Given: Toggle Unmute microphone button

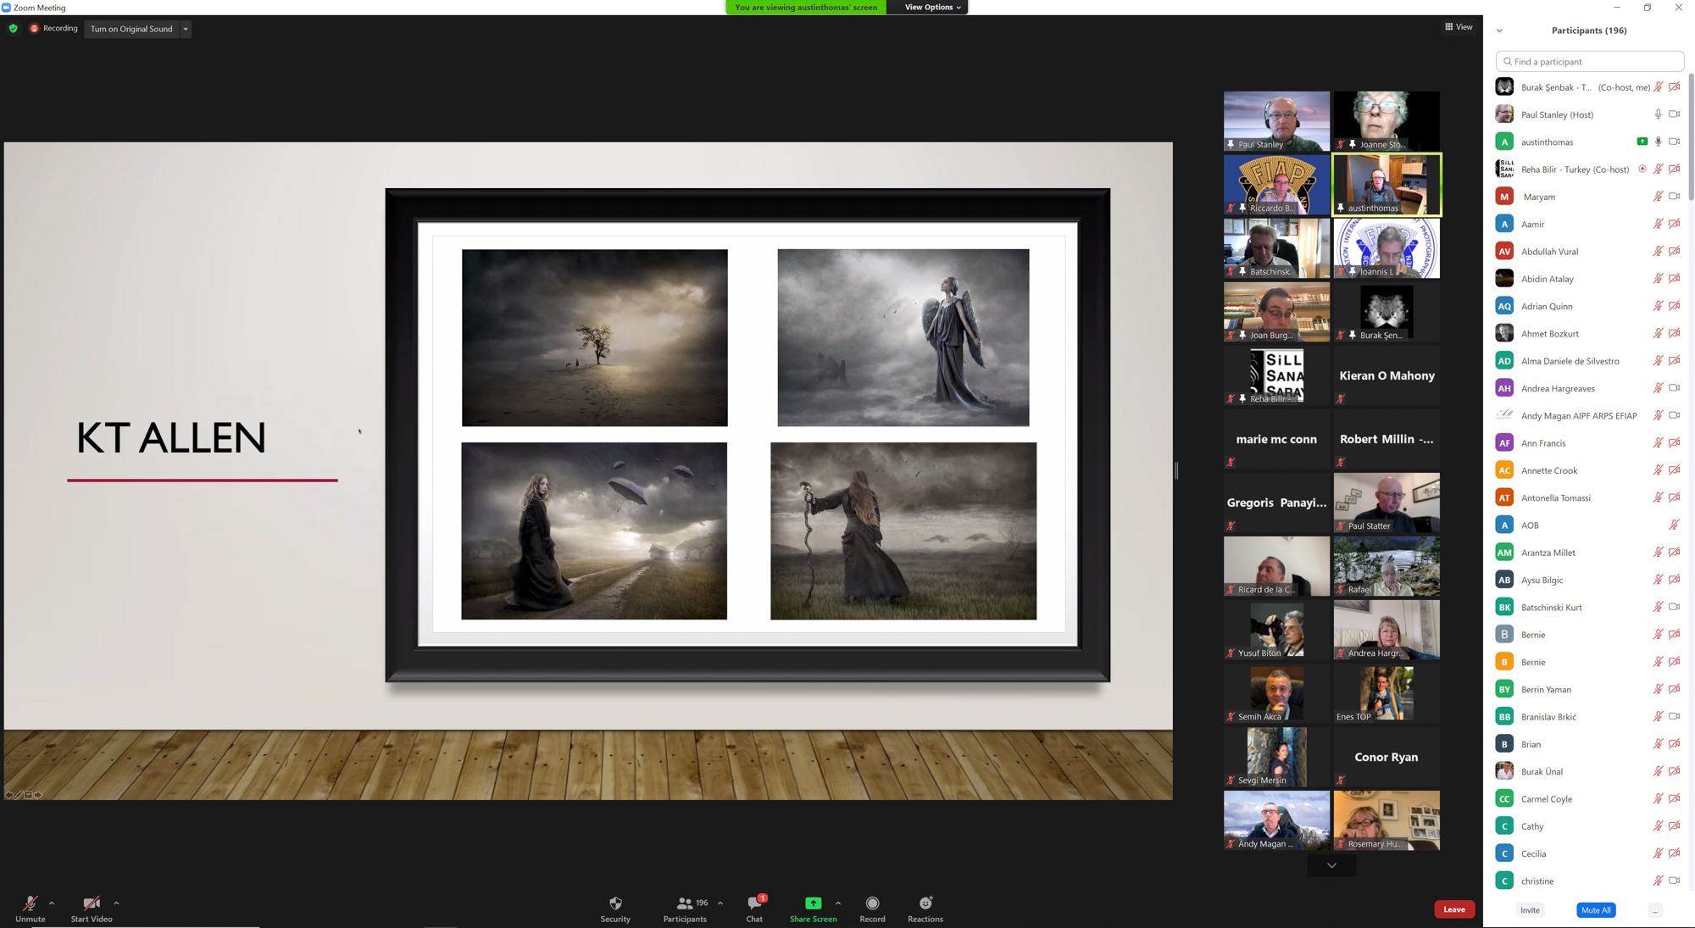Looking at the screenshot, I should [x=30, y=909].
